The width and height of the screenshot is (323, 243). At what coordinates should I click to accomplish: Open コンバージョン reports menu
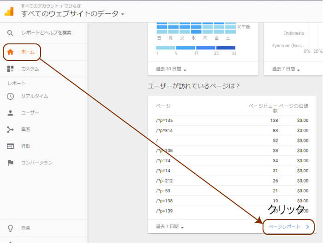click(x=37, y=163)
